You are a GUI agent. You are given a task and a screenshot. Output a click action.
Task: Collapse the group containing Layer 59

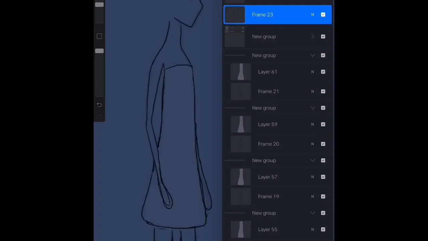313,108
